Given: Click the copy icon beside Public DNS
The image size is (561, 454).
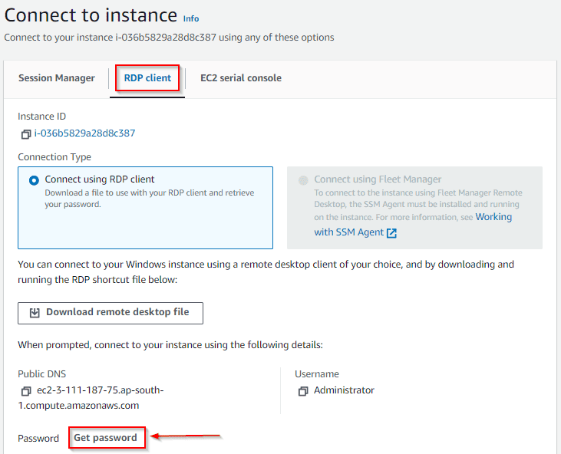Looking at the screenshot, I should [x=26, y=391].
